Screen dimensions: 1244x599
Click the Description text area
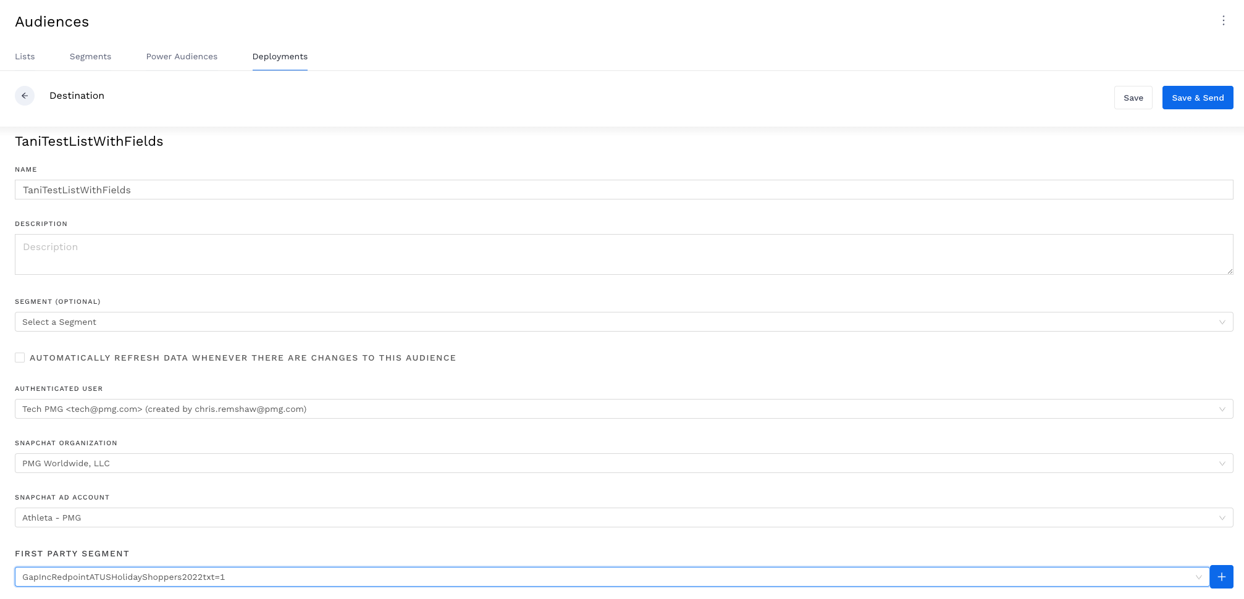pos(618,254)
